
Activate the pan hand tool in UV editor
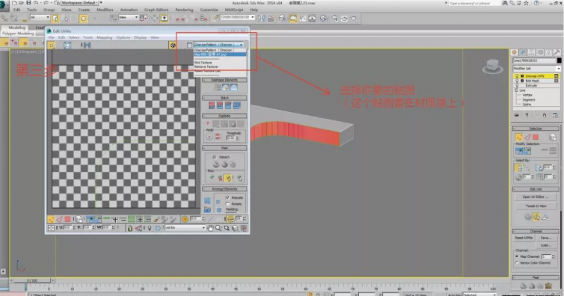pos(211,228)
